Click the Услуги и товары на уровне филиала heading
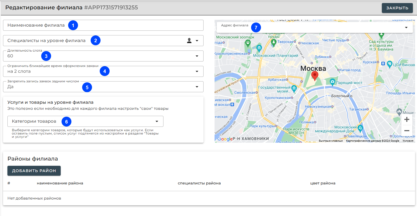Screen dimensions: 417x216 pos(51,102)
